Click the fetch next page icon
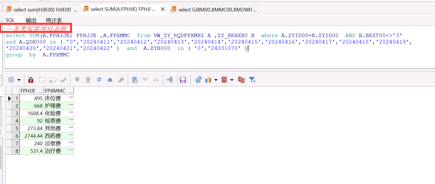This screenshot has width=435, height=184. tap(77, 80)
